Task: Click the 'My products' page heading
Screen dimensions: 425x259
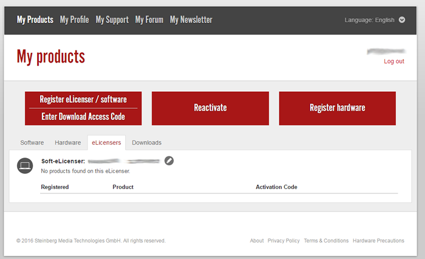Action: point(51,57)
